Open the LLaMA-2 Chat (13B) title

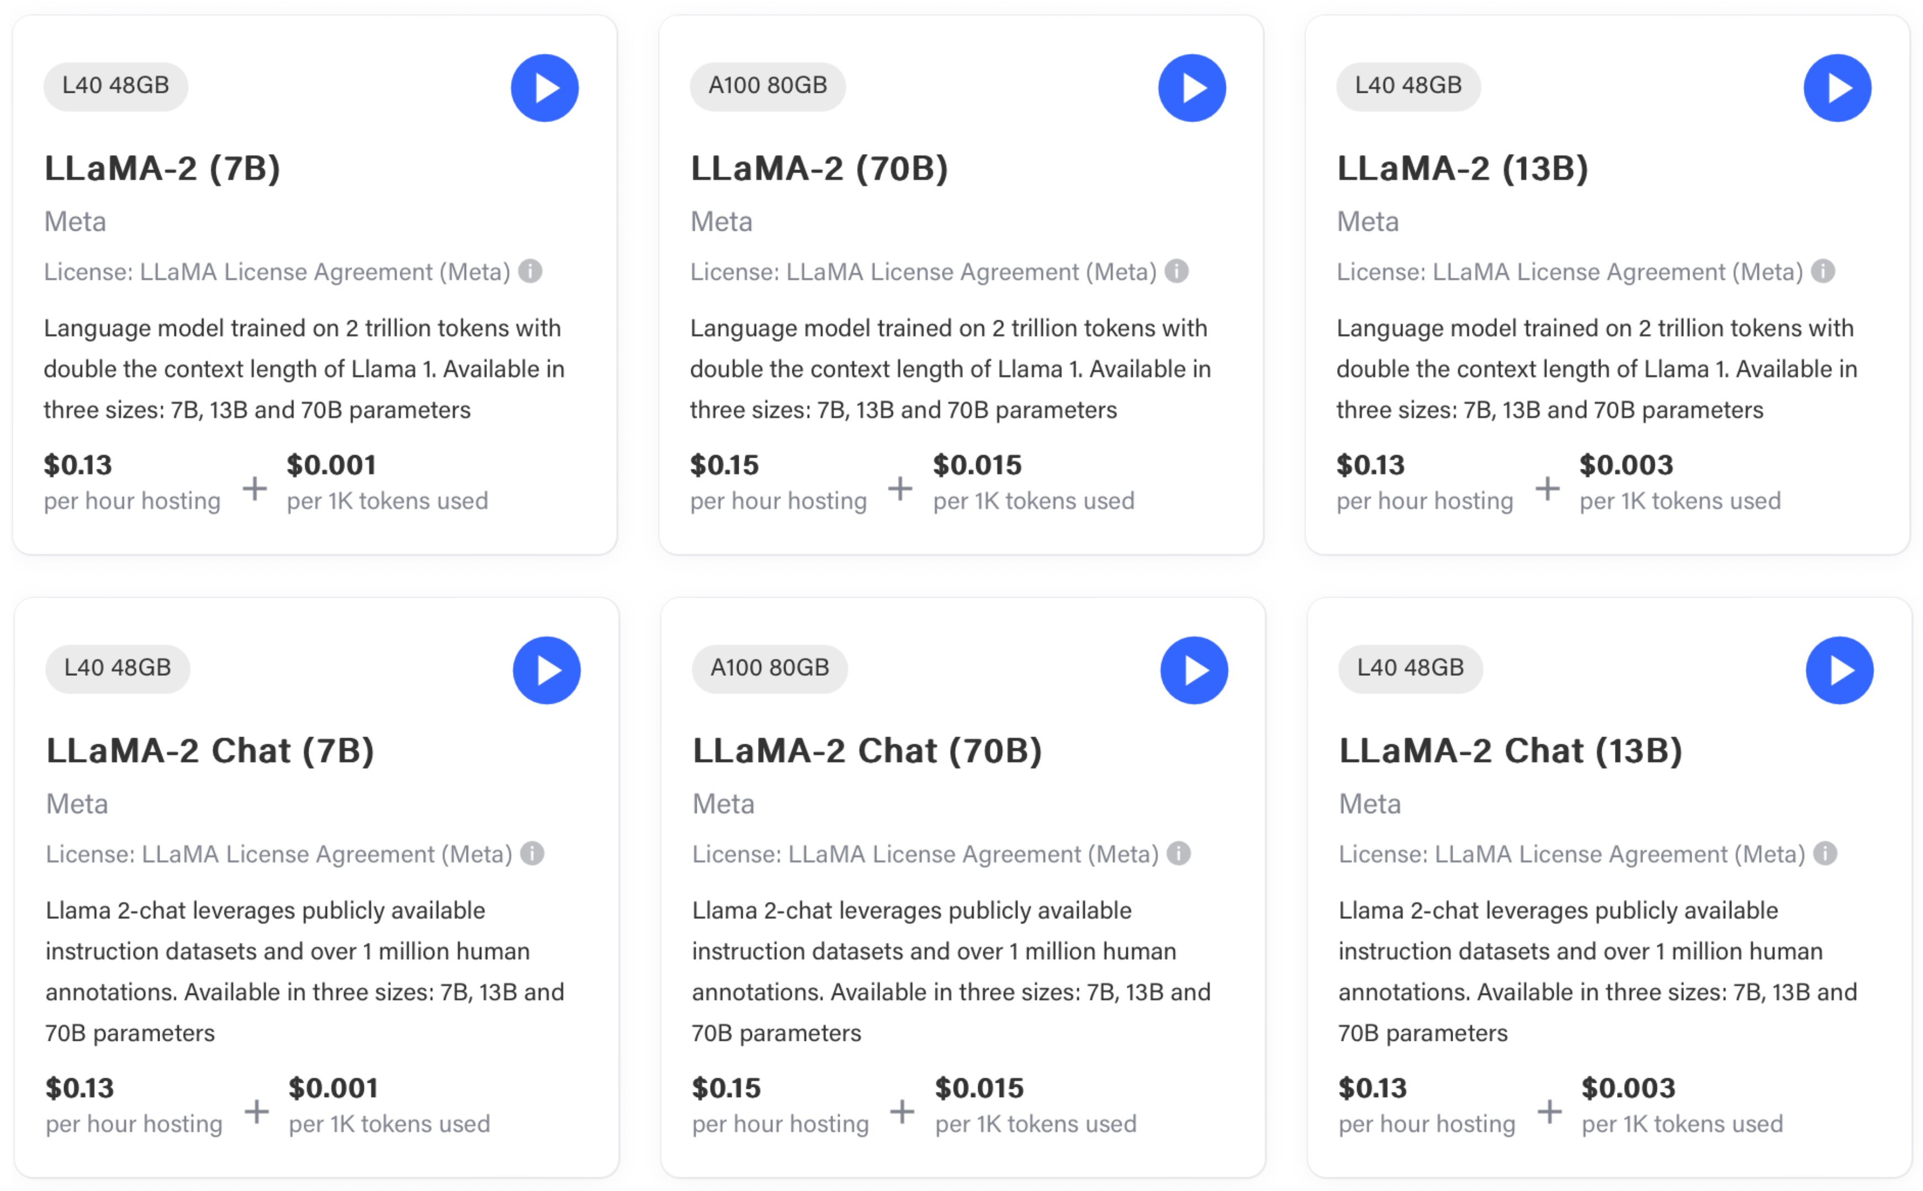click(1511, 751)
